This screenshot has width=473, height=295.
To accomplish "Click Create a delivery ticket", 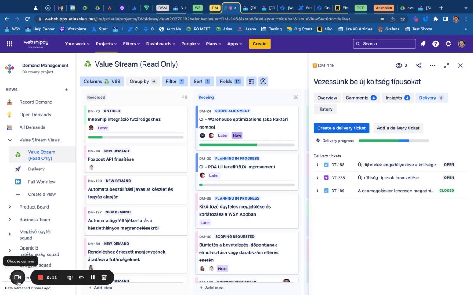I will pos(341,128).
